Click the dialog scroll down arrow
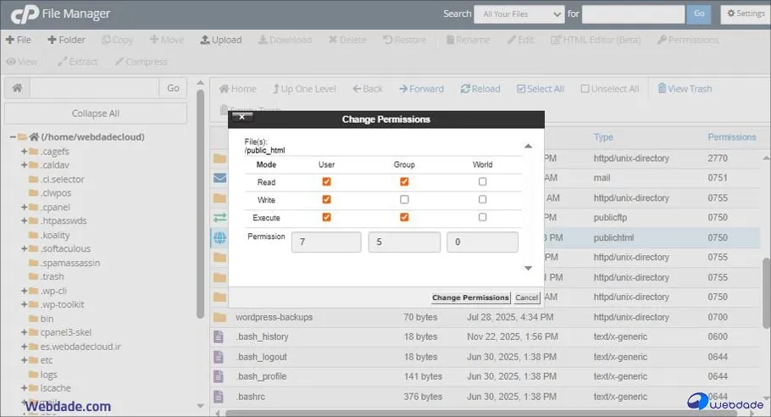Screen dimensions: 771x417 (528, 268)
